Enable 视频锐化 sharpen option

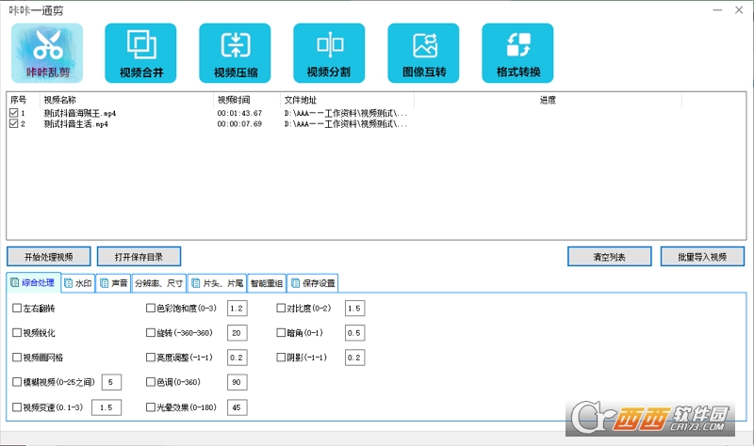click(17, 333)
